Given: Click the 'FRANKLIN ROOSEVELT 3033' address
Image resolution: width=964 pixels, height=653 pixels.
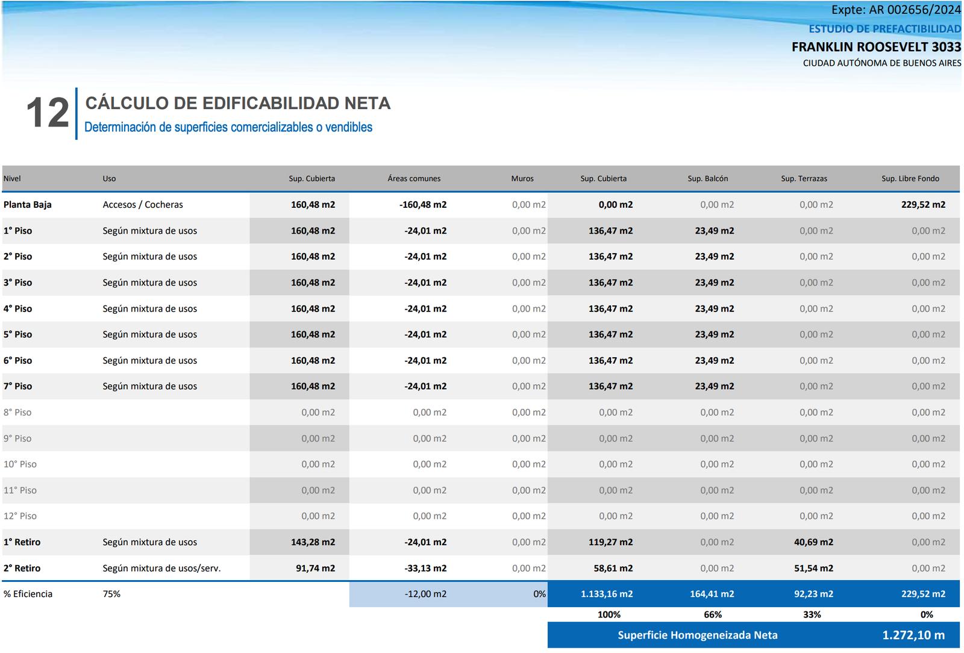Looking at the screenshot, I should (x=876, y=47).
